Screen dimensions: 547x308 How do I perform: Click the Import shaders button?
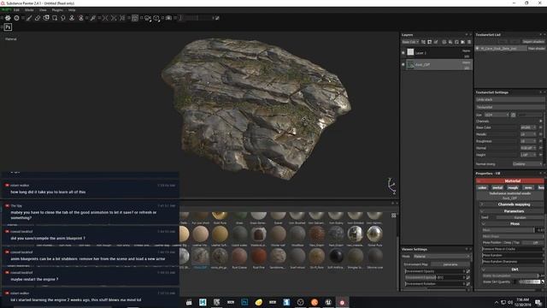coord(533,42)
